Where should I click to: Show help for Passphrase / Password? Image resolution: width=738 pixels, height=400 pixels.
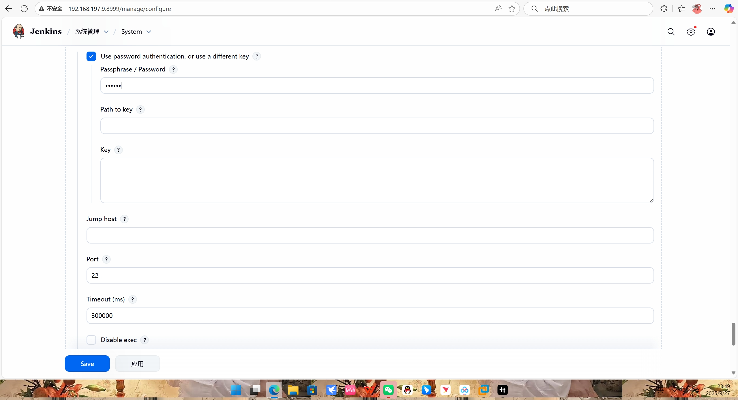pos(173,69)
